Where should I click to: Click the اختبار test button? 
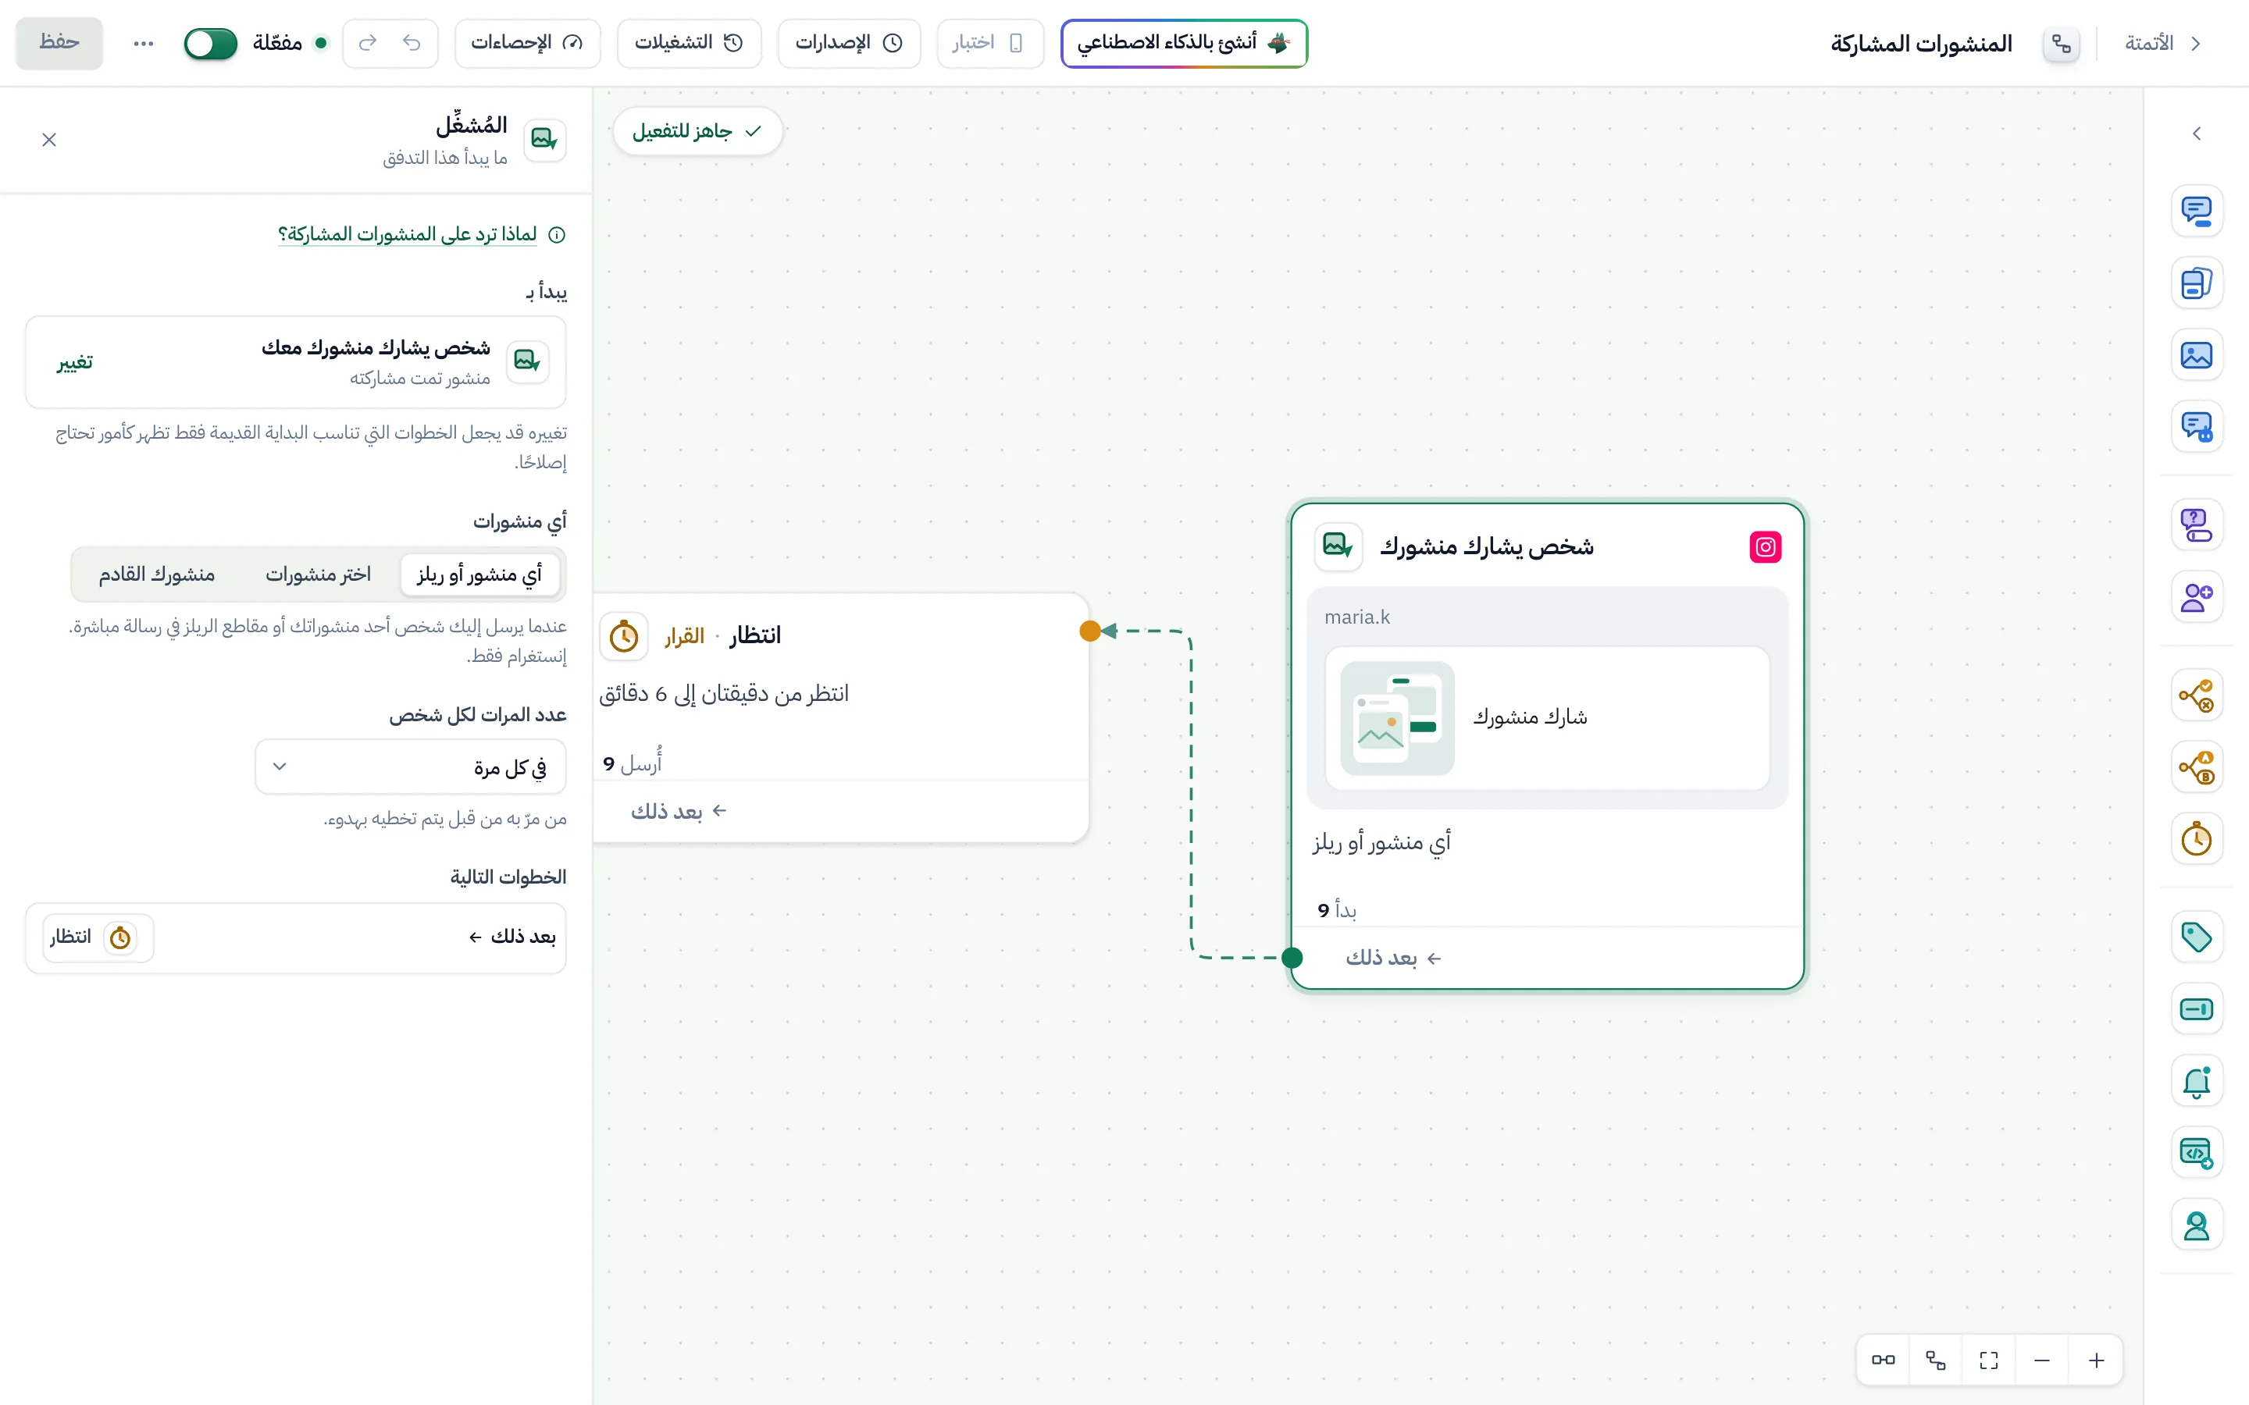click(x=989, y=44)
